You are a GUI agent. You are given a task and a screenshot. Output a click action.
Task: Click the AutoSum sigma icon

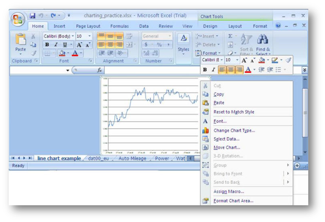(230, 36)
